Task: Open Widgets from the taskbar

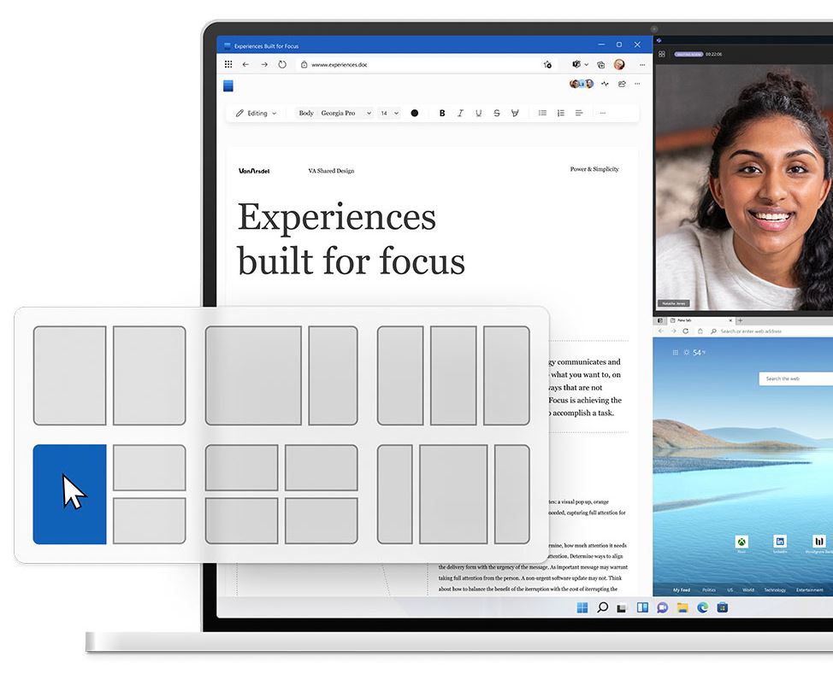Action: tap(642, 607)
